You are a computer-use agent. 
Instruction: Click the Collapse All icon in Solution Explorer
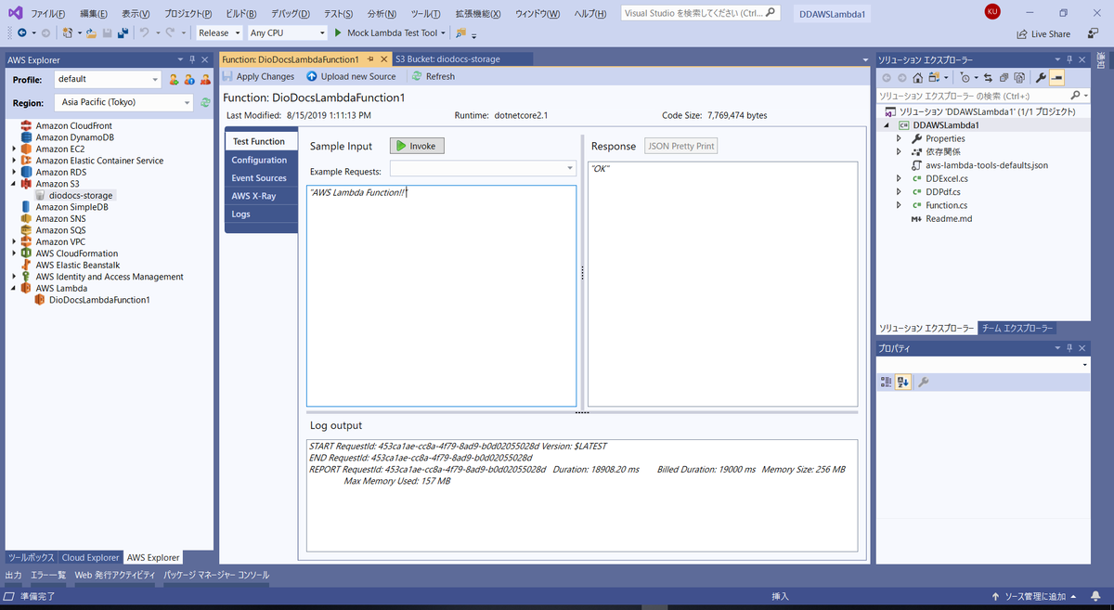coord(1004,78)
